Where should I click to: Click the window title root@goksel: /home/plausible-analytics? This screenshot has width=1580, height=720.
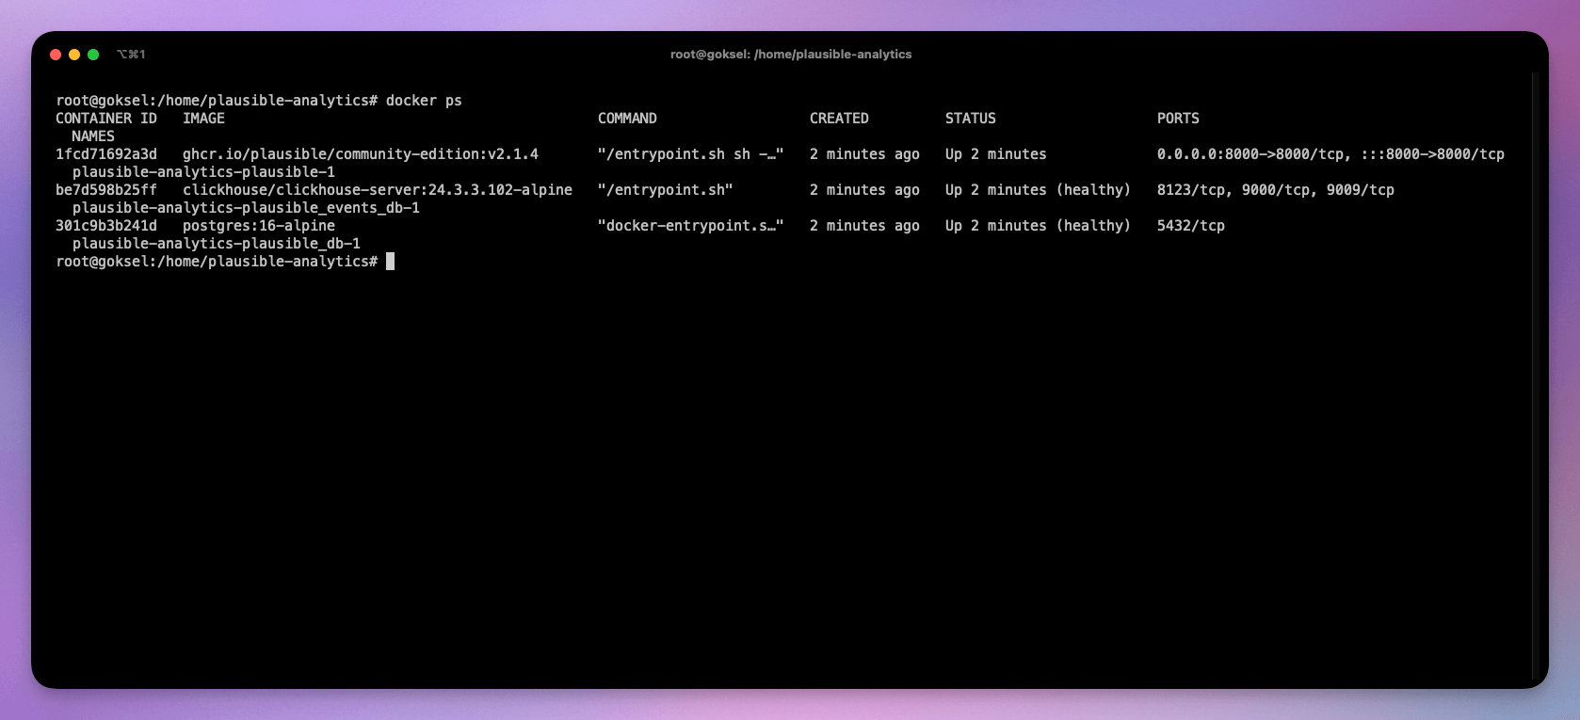coord(791,55)
